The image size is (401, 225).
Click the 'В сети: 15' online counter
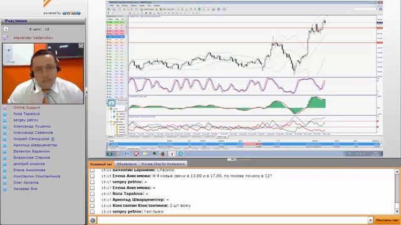39,29
